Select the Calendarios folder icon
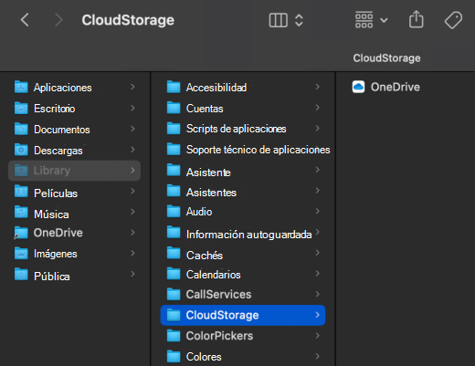This screenshot has height=366, width=475. coord(174,274)
